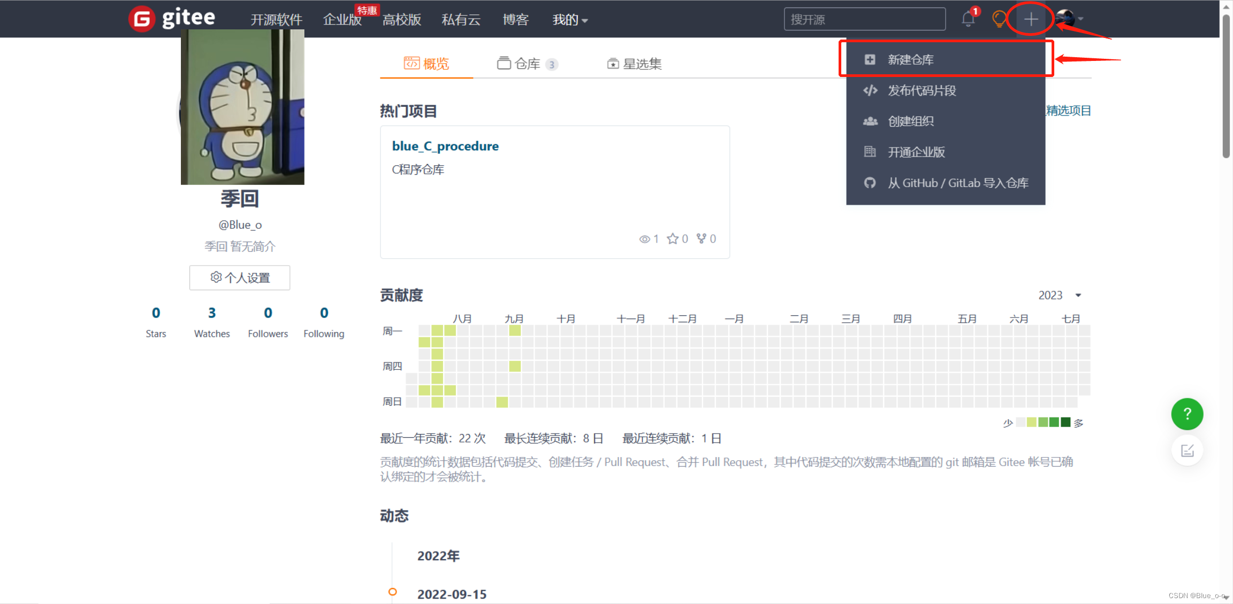Click the Gitee logo

click(171, 18)
